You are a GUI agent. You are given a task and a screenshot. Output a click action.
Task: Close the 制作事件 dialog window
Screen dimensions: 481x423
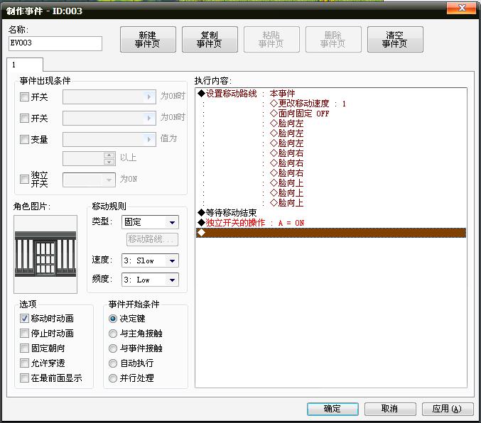[462, 9]
